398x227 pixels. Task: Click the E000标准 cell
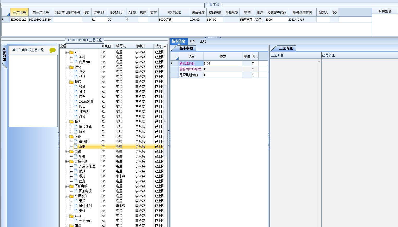click(x=174, y=20)
